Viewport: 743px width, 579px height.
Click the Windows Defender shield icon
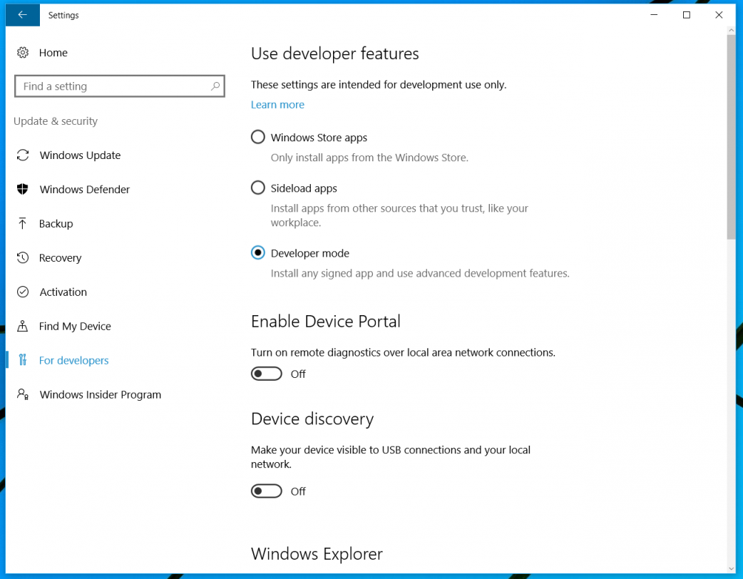23,190
